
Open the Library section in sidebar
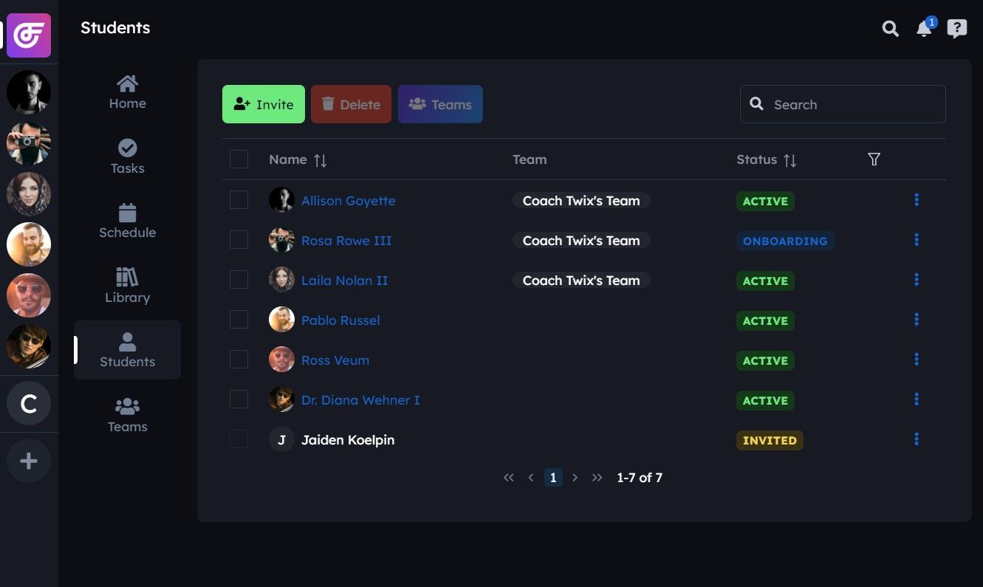tap(128, 286)
